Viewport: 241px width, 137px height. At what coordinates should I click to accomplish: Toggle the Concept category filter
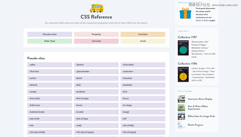tap(96, 41)
